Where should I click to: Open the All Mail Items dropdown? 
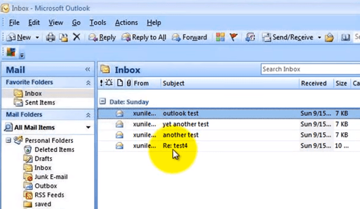pos(88,128)
